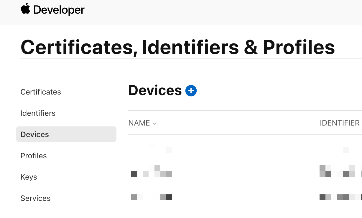
Task: Select Devices in the sidebar
Action: [35, 134]
